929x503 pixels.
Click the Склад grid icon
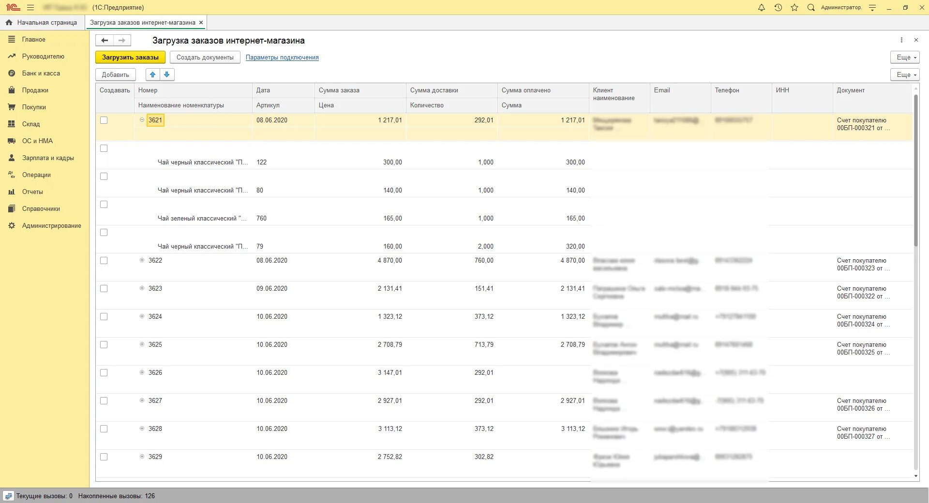point(12,124)
